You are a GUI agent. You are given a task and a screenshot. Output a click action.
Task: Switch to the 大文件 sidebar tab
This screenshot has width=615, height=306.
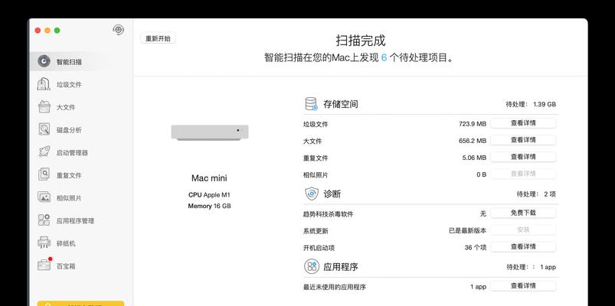click(80, 107)
